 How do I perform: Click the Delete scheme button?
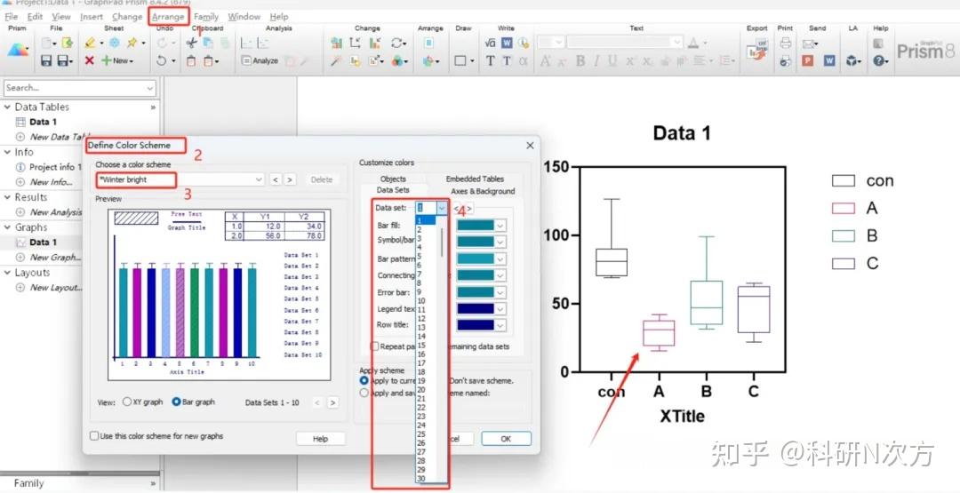pos(322,179)
